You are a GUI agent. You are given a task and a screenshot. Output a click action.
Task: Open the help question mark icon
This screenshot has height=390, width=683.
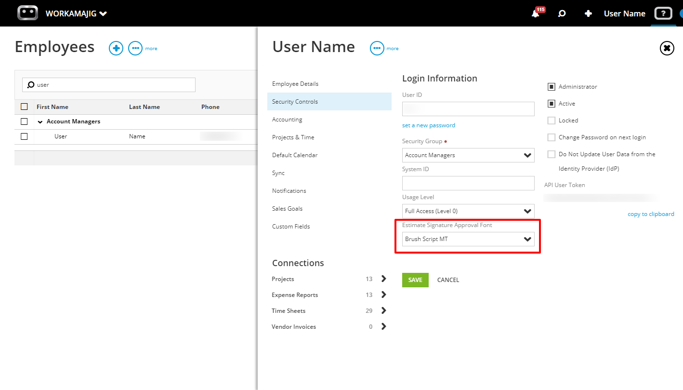[663, 13]
